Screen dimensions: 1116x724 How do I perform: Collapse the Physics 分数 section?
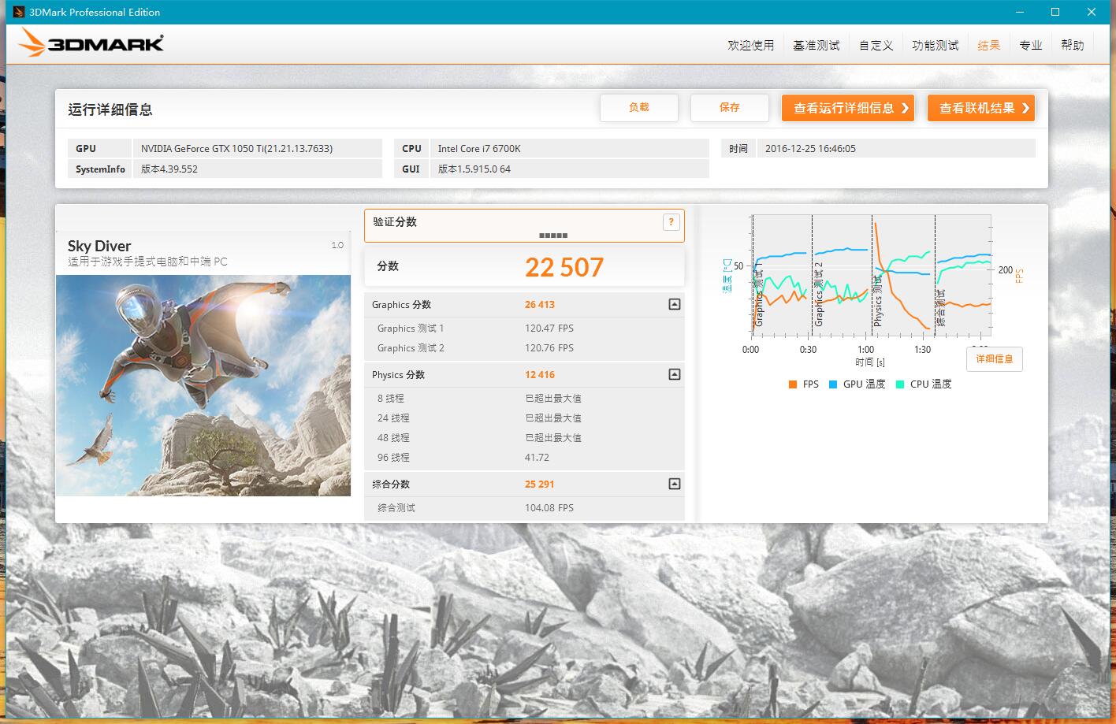pos(674,374)
